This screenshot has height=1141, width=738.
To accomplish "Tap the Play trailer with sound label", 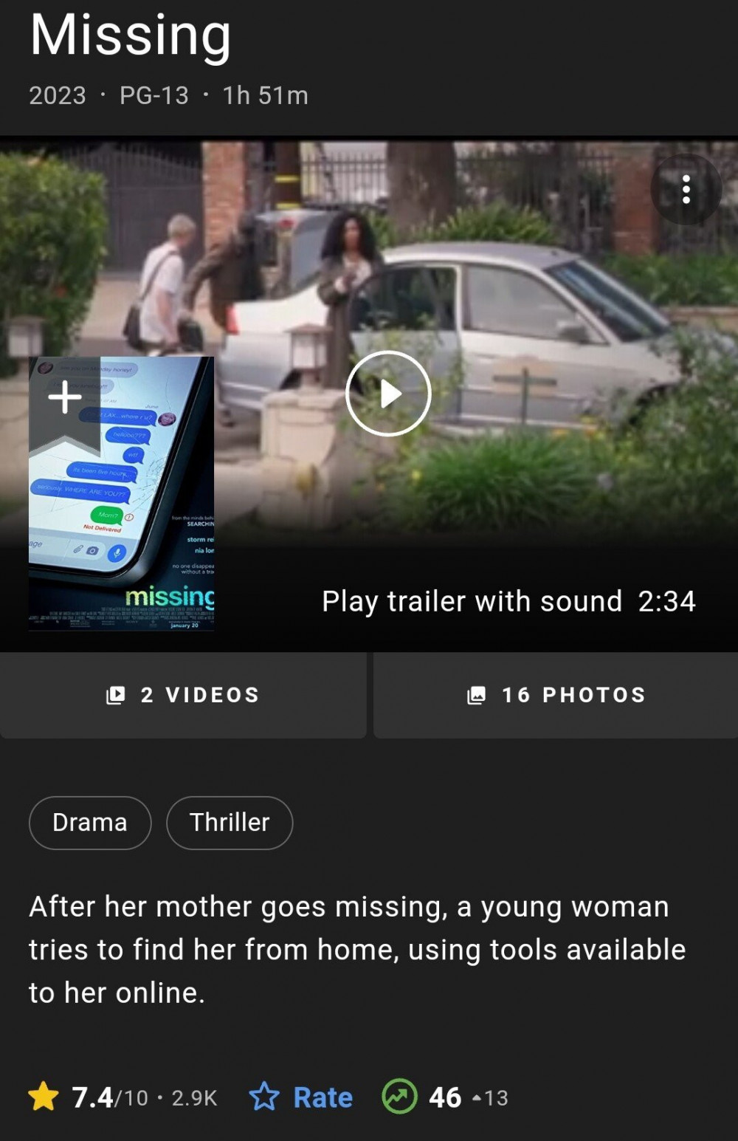I will (508, 602).
